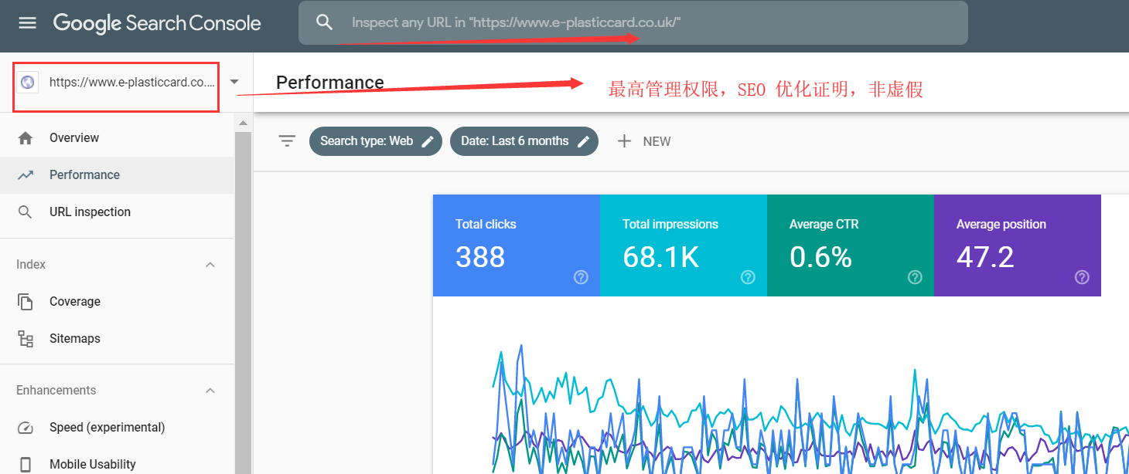Click the search magnifier icon in URL bar

pos(325,22)
